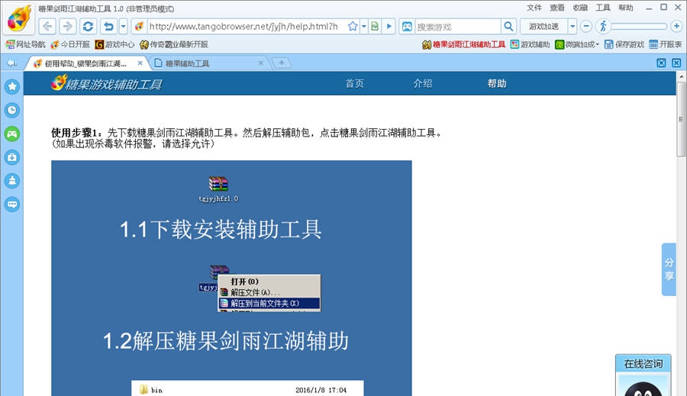687x396 pixels.
Task: Click red 糖果剑雨江湖辅助工具 toolbar link
Action: [463, 44]
